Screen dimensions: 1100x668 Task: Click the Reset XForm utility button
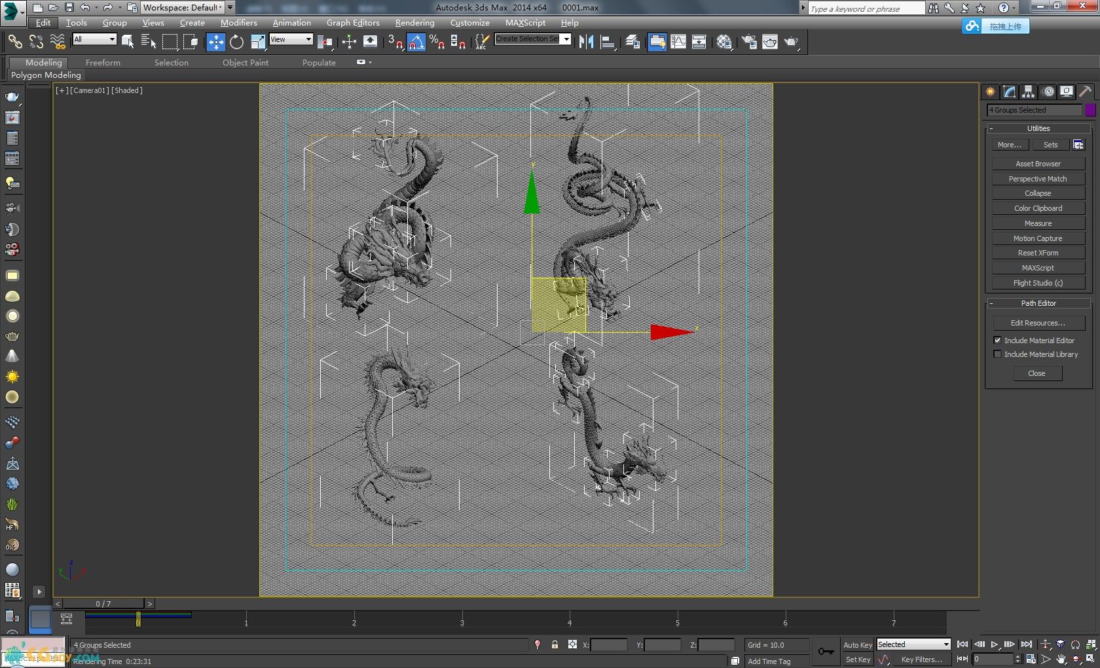point(1038,253)
